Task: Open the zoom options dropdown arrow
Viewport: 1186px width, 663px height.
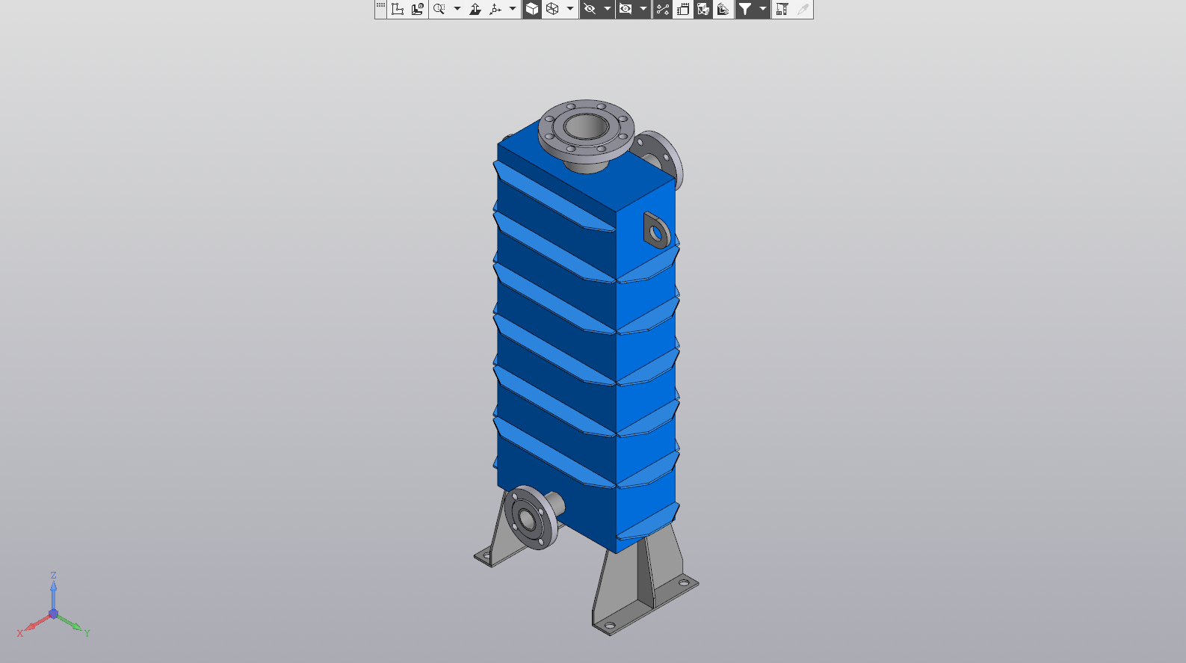Action: click(457, 9)
